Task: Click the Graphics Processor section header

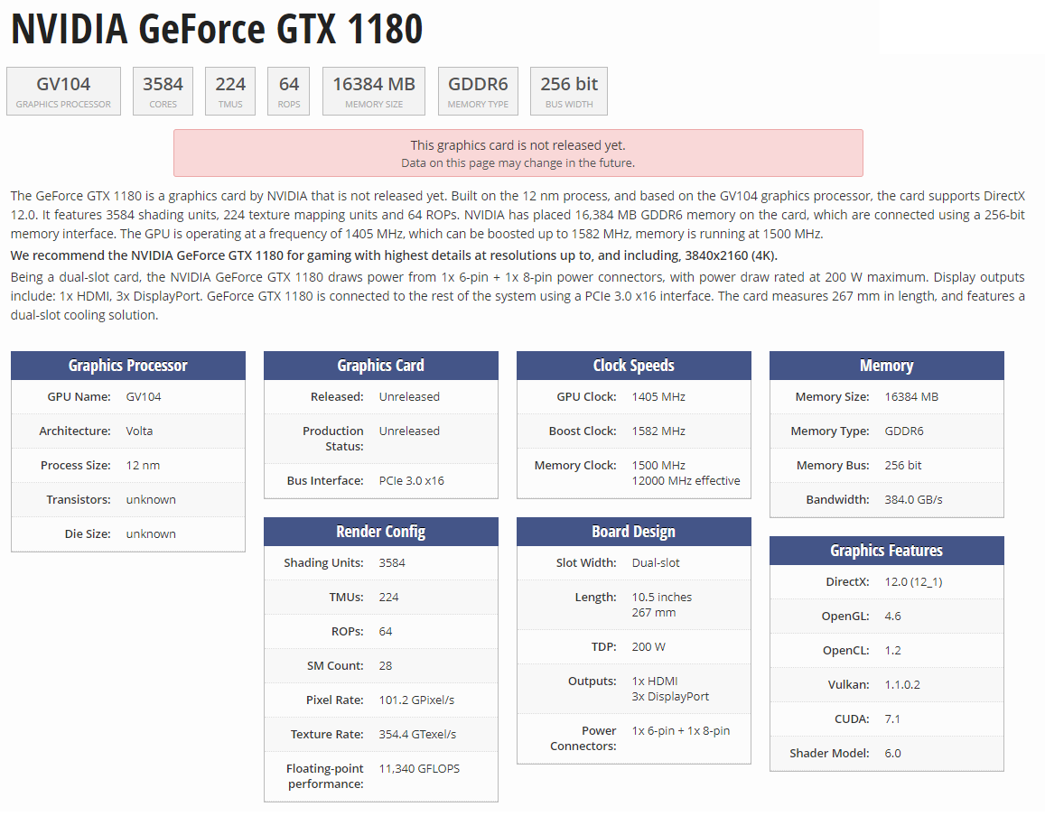Action: click(128, 366)
